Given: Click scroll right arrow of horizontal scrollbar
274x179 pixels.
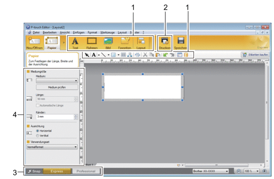Looking at the screenshot, I should tap(261, 165).
